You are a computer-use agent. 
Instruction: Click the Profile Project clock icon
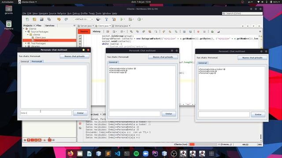pyautogui.click(x=139, y=19)
